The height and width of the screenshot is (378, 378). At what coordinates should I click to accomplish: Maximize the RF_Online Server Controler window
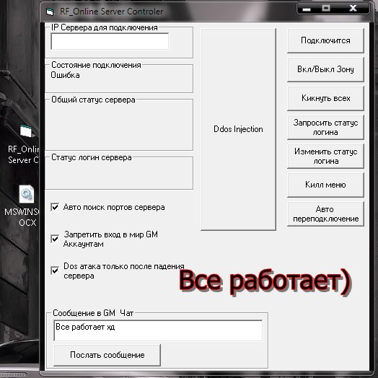coord(326,9)
